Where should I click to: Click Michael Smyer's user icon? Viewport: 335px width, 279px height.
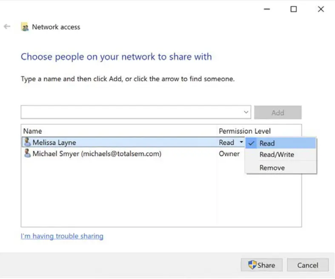tap(27, 154)
